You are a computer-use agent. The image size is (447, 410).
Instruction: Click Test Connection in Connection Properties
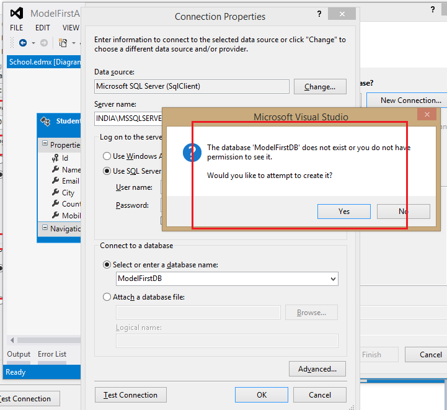click(131, 395)
